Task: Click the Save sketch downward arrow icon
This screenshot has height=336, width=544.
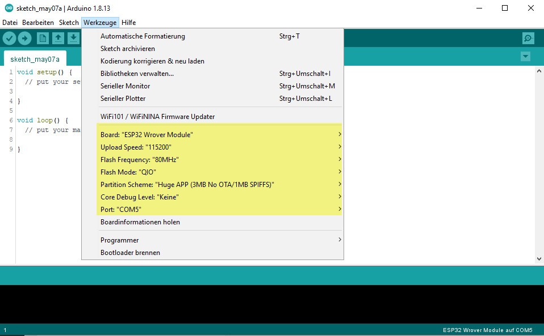Action: click(73, 39)
